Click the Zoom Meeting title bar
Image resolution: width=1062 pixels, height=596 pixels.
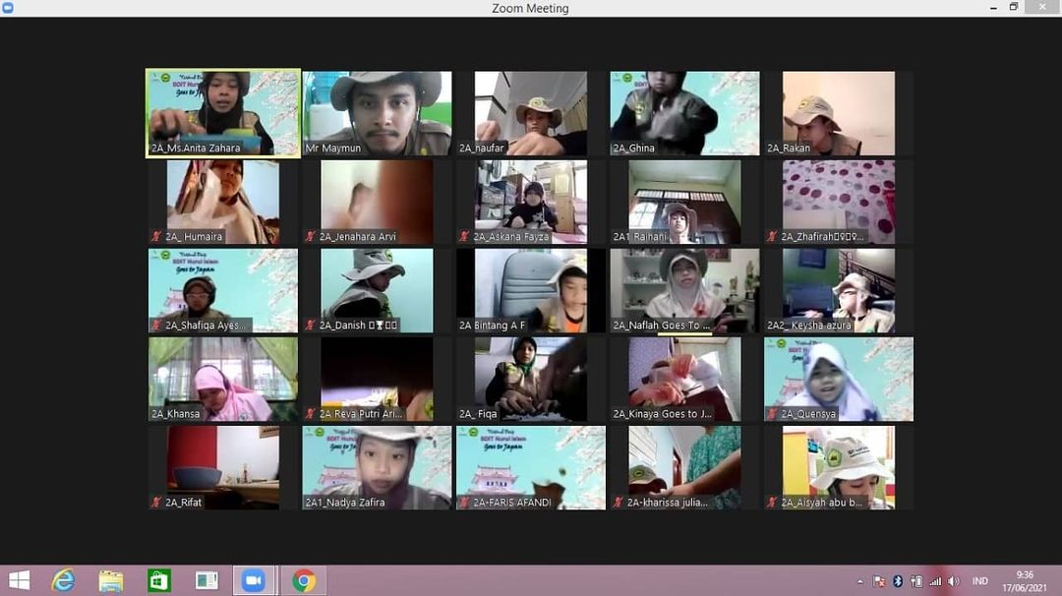tap(530, 9)
